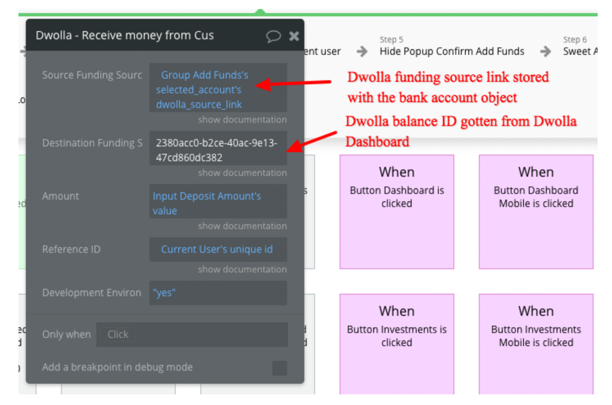
Task: Open the Button Dashboard Mobile is clicked event
Action: (536, 212)
